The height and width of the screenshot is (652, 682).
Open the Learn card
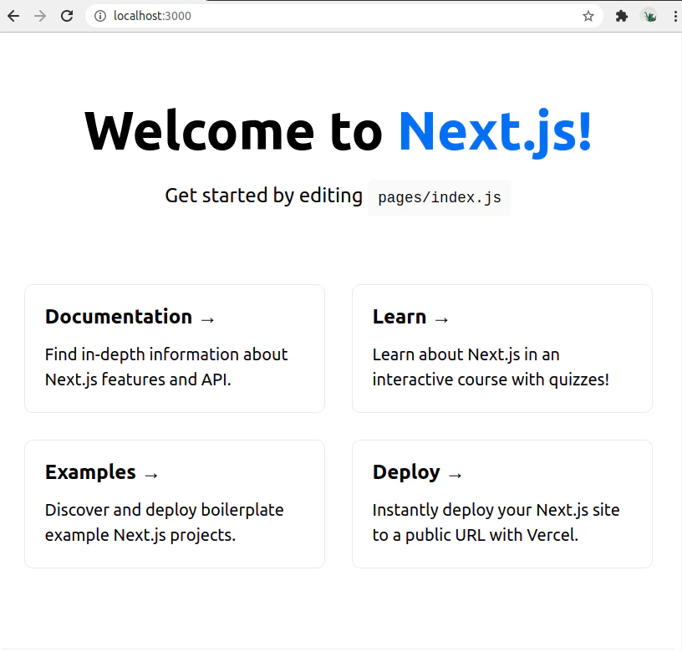pyautogui.click(x=502, y=349)
